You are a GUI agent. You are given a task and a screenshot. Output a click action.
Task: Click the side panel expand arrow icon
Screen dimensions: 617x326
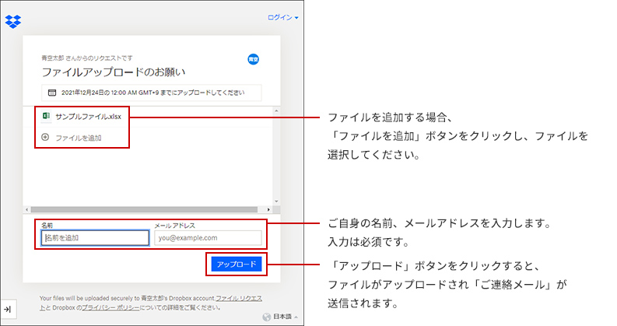coord(7,310)
